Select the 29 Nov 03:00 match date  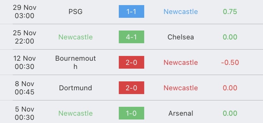point(24,11)
